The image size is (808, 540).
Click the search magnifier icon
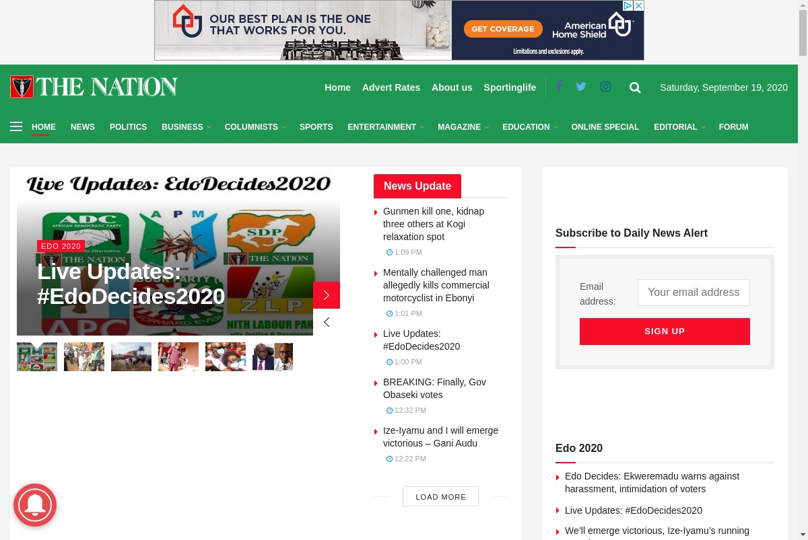[635, 87]
